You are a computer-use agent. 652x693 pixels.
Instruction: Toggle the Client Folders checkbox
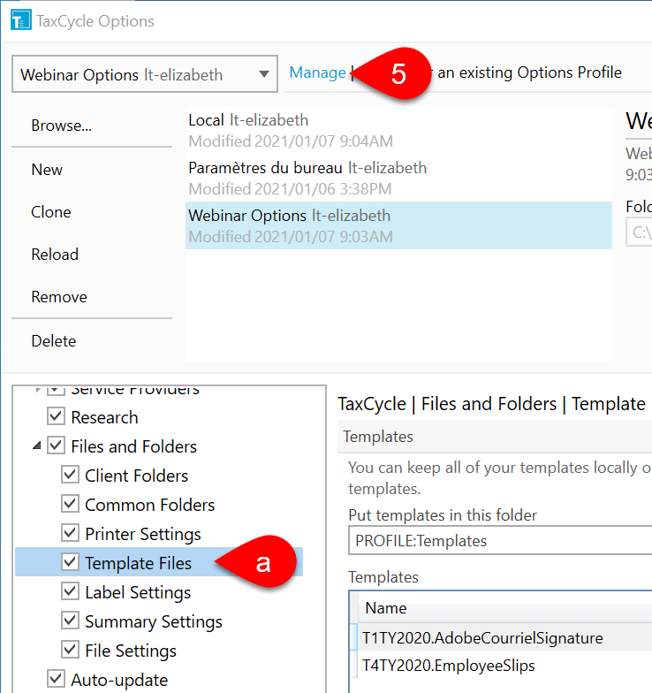tap(71, 475)
